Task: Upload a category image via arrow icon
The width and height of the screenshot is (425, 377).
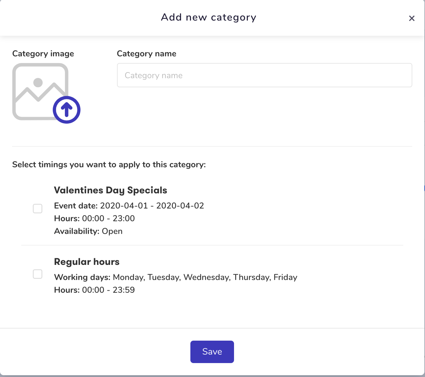Action: point(67,110)
